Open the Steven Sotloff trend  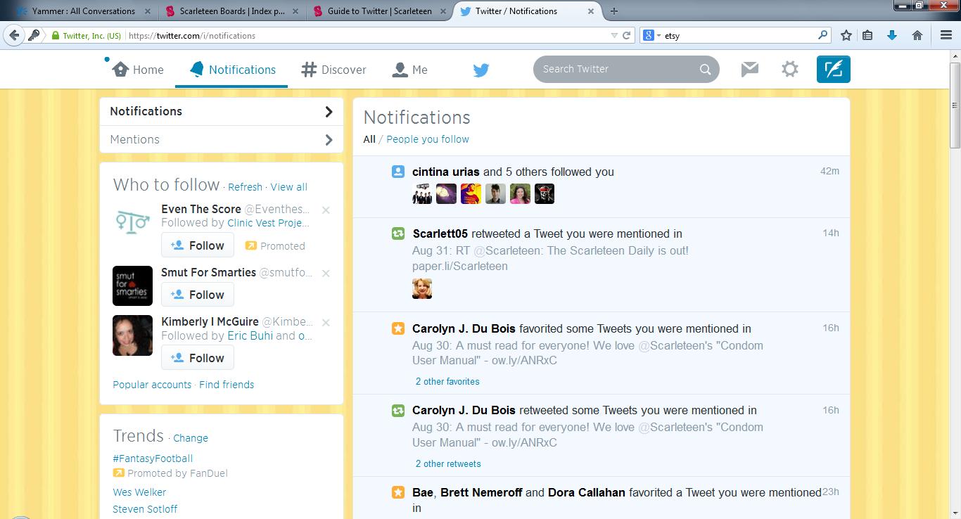click(x=145, y=509)
